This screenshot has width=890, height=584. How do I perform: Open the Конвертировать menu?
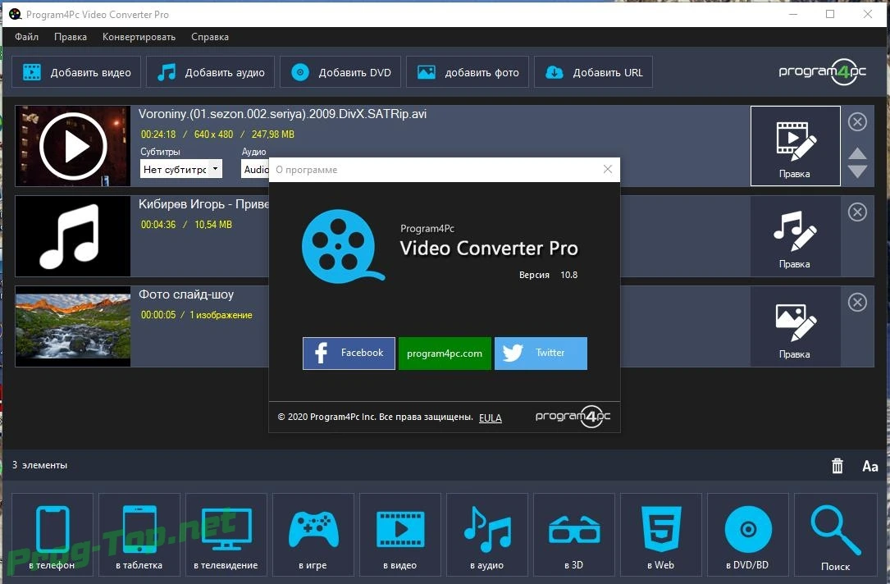pos(139,37)
